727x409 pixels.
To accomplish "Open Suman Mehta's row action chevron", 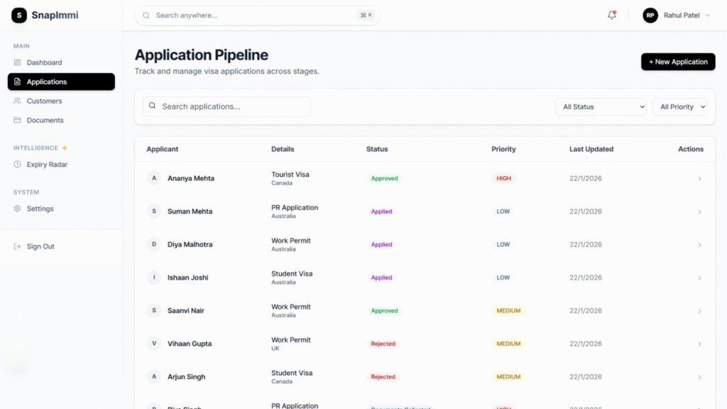I will tap(699, 212).
